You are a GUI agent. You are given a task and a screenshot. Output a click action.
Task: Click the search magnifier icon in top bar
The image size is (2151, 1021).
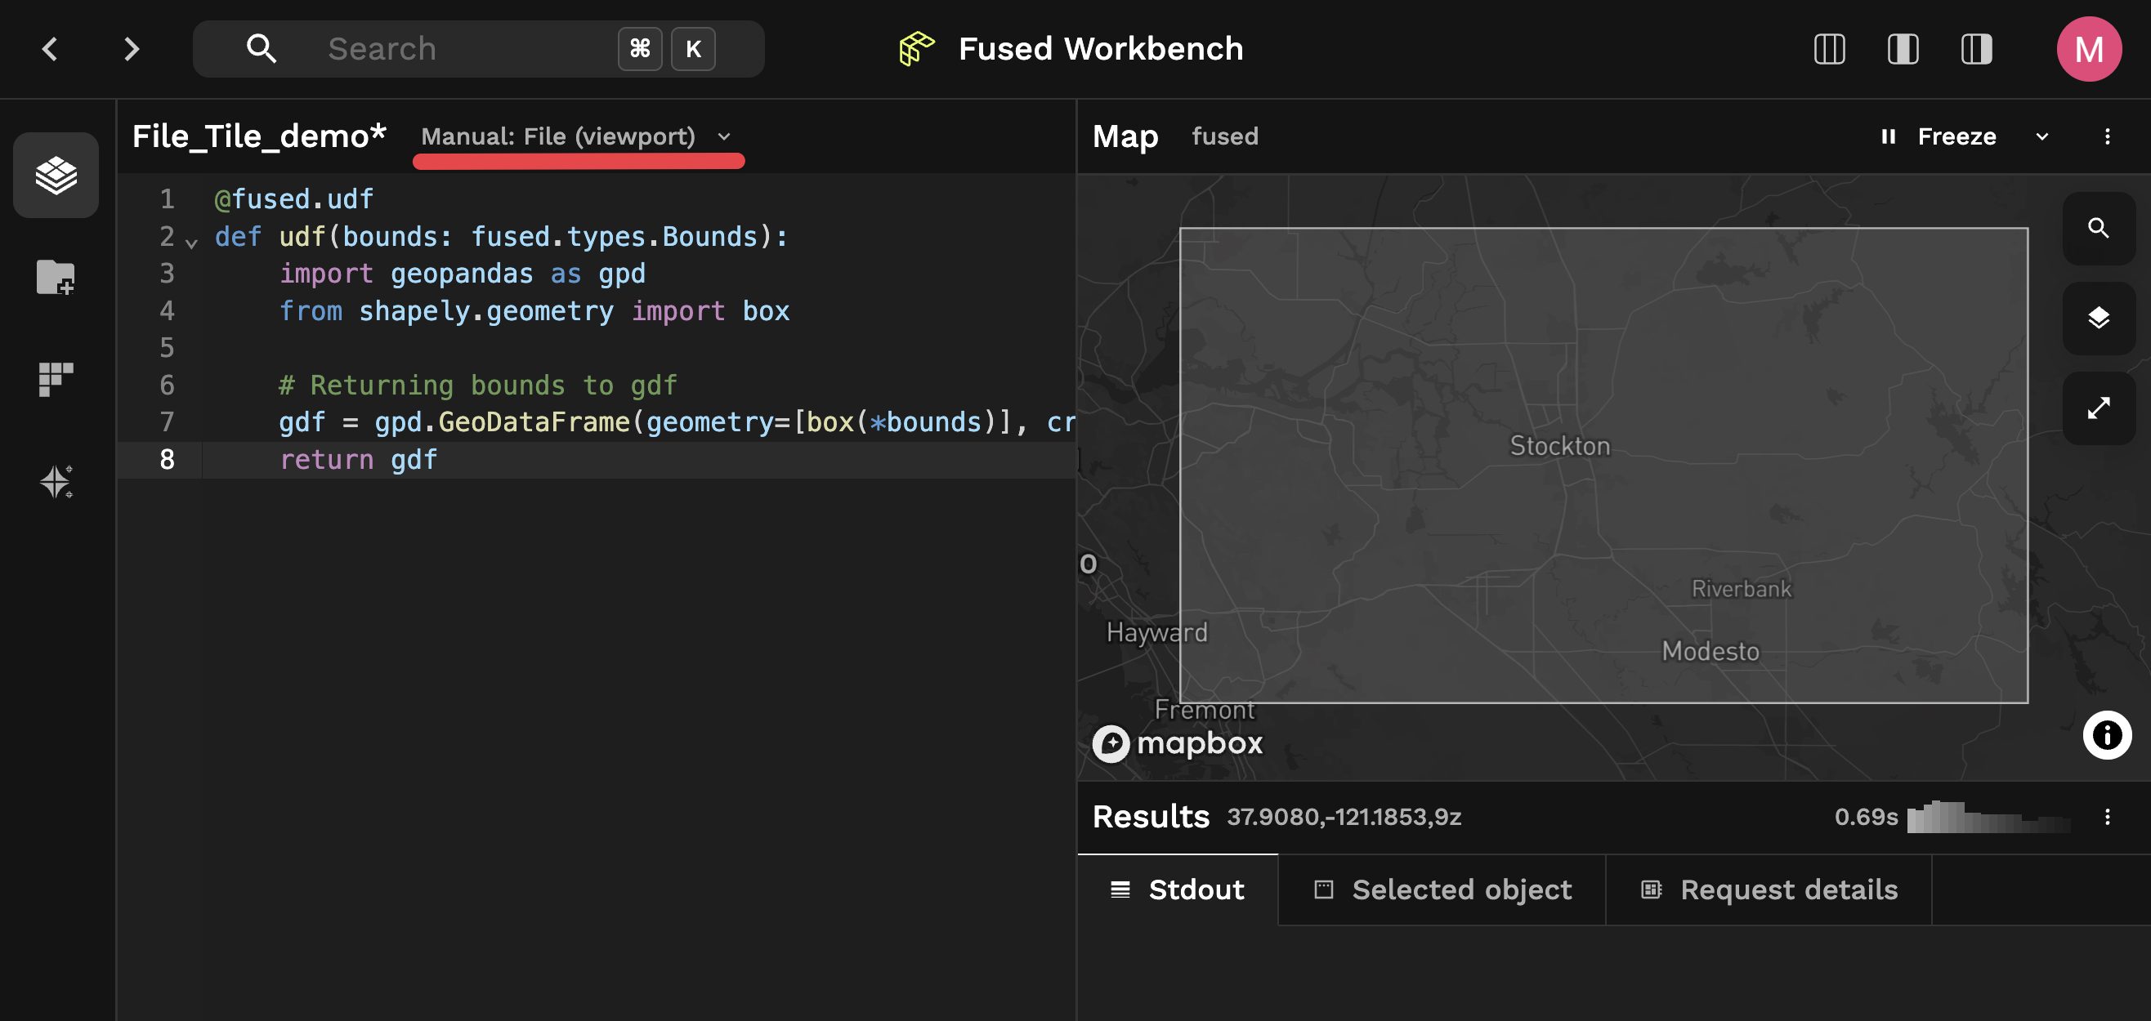261,48
